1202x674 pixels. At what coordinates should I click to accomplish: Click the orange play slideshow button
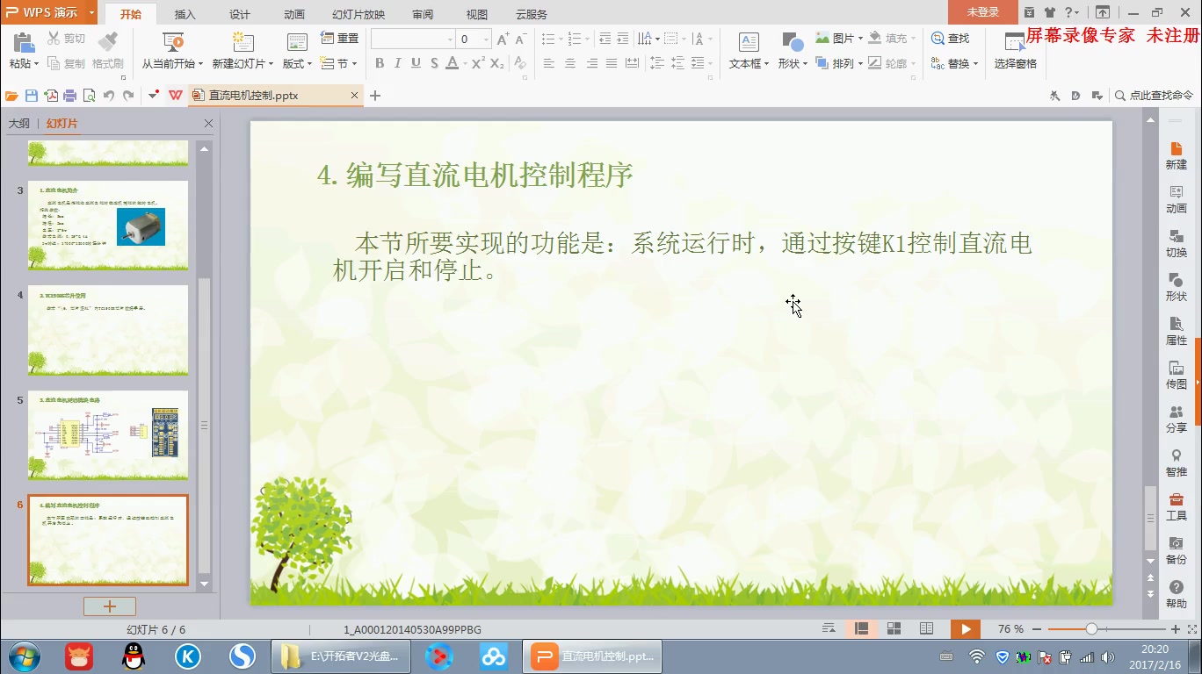pos(966,629)
